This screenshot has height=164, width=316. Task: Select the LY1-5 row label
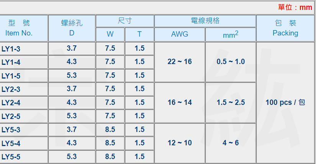pos(24,76)
